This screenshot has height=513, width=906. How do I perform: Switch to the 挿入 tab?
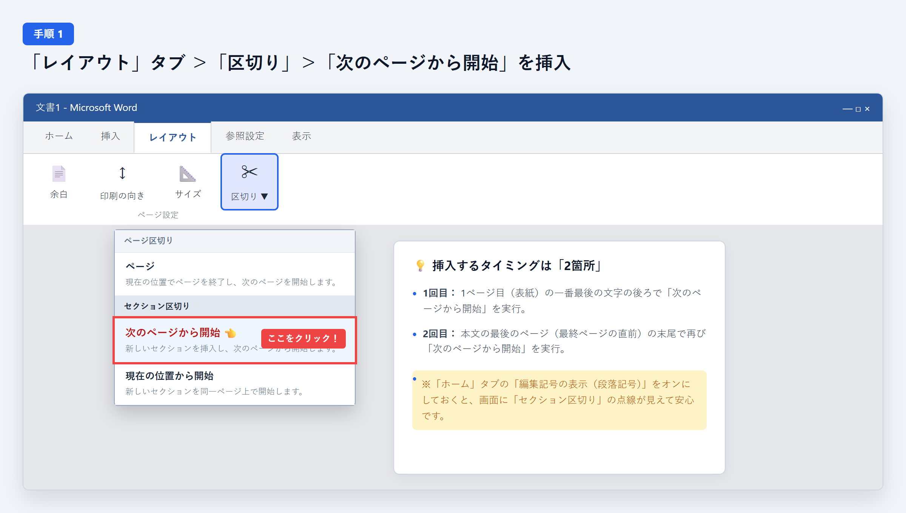tap(110, 136)
